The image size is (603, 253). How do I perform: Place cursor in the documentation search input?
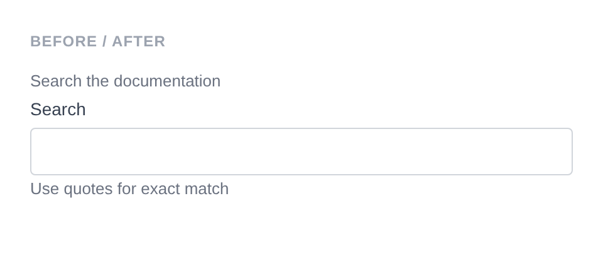click(x=301, y=152)
